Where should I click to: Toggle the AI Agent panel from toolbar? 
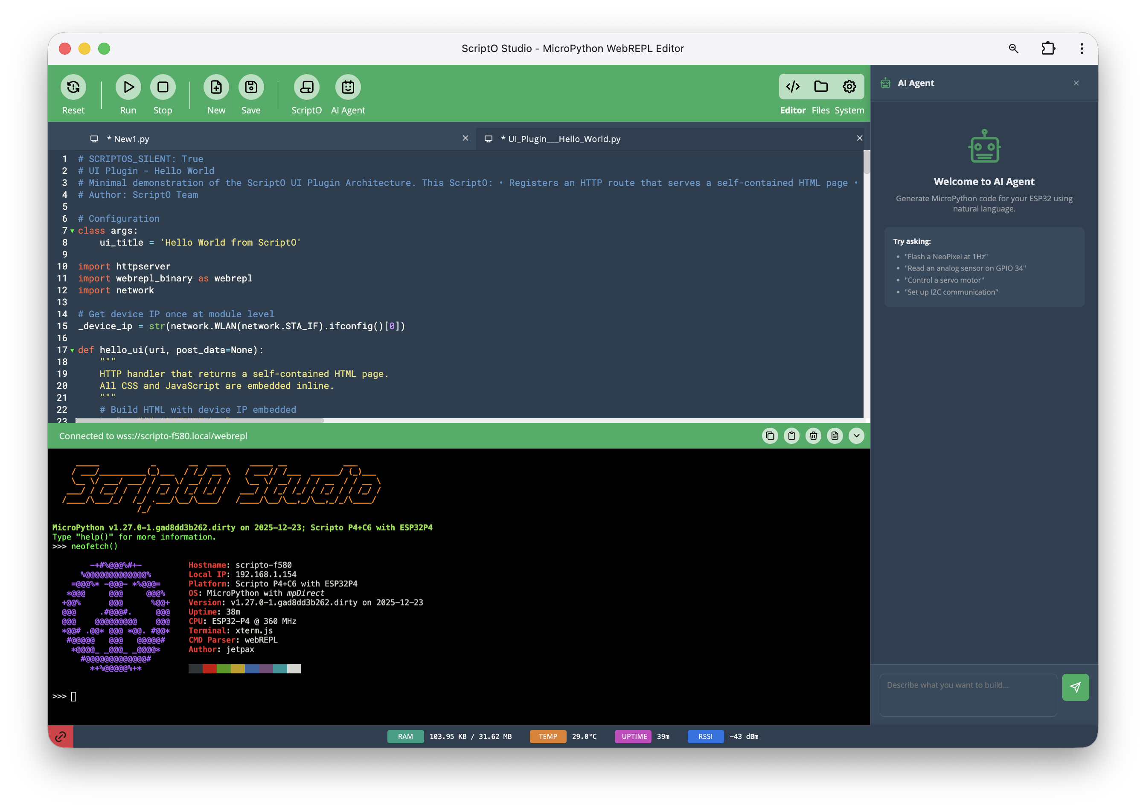(x=348, y=87)
